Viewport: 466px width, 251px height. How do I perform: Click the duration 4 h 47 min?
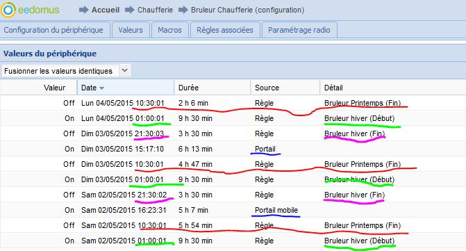(195, 165)
